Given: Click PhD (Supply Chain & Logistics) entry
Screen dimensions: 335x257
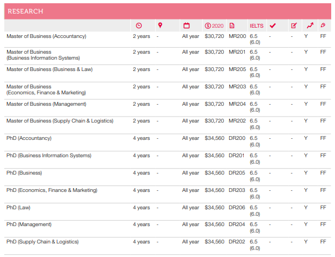Looking at the screenshot, I should 42,242.
